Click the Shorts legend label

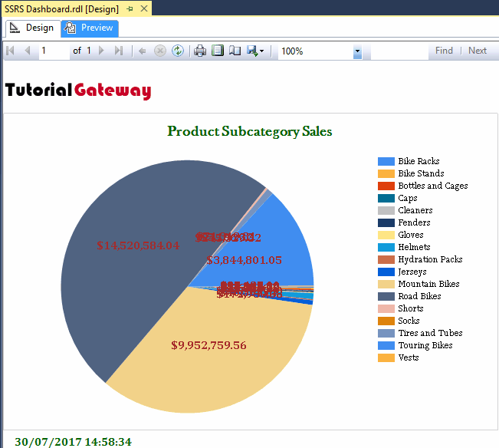coord(411,308)
